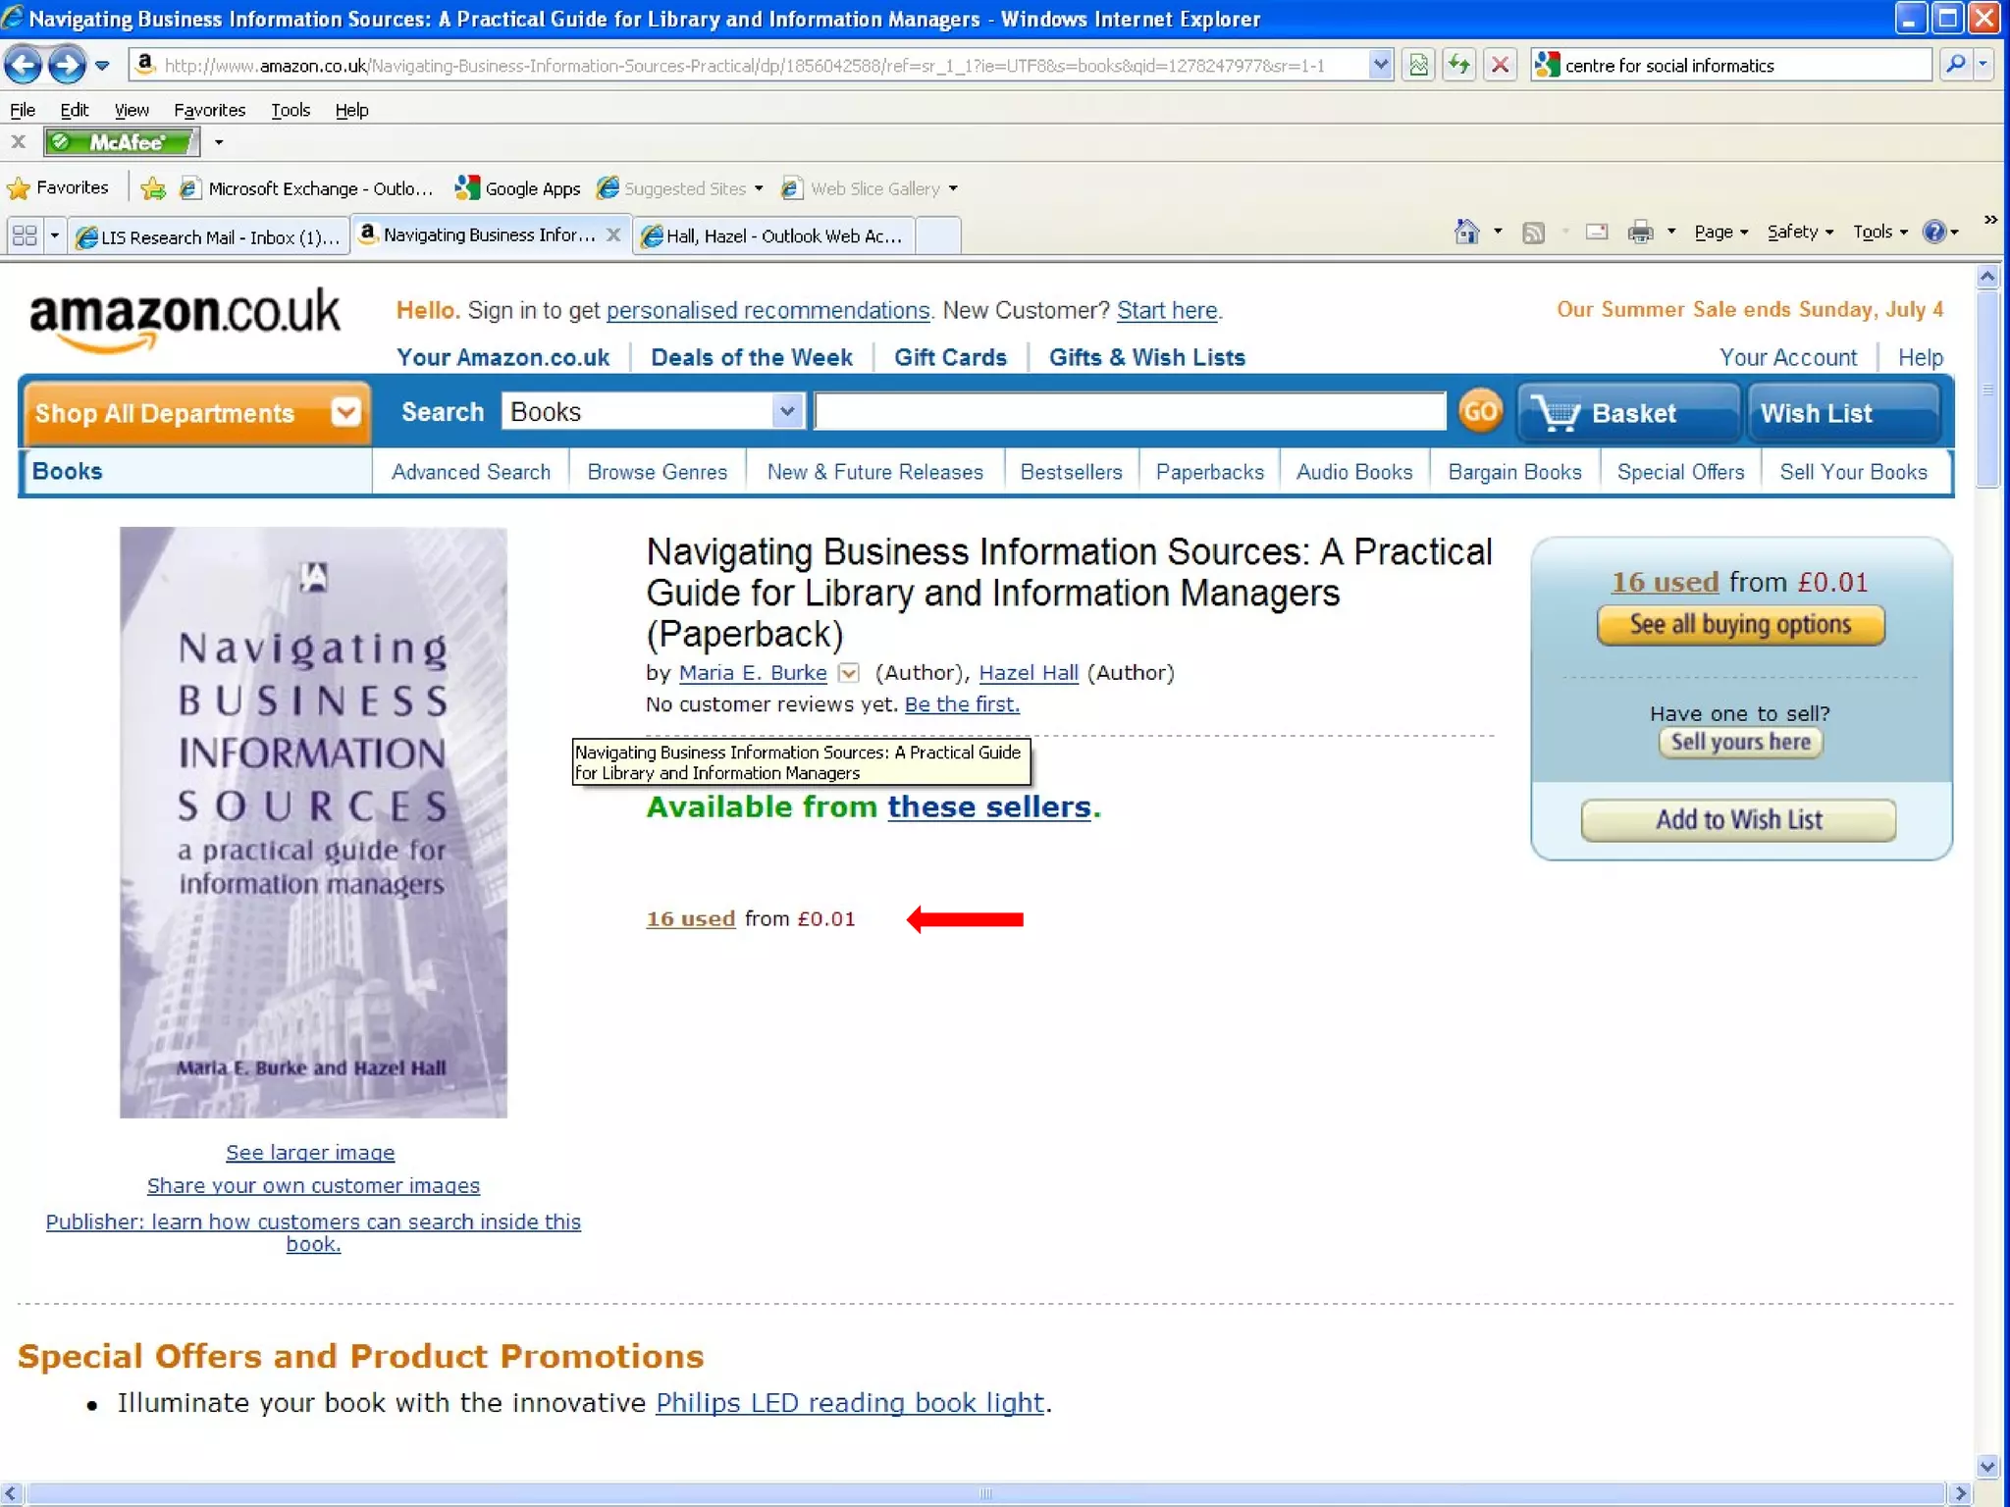Open the Tools menu in menu bar

pyautogui.click(x=291, y=110)
